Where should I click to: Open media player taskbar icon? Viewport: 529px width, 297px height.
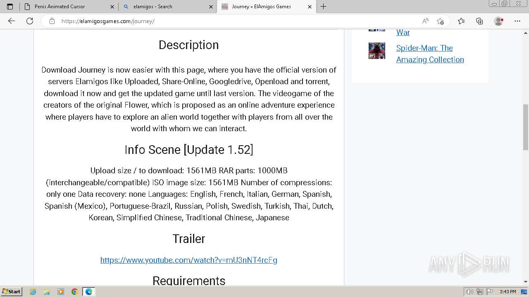tap(61, 292)
